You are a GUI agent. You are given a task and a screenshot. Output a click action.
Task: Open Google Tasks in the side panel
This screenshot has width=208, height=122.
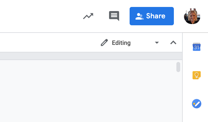pyautogui.click(x=196, y=104)
